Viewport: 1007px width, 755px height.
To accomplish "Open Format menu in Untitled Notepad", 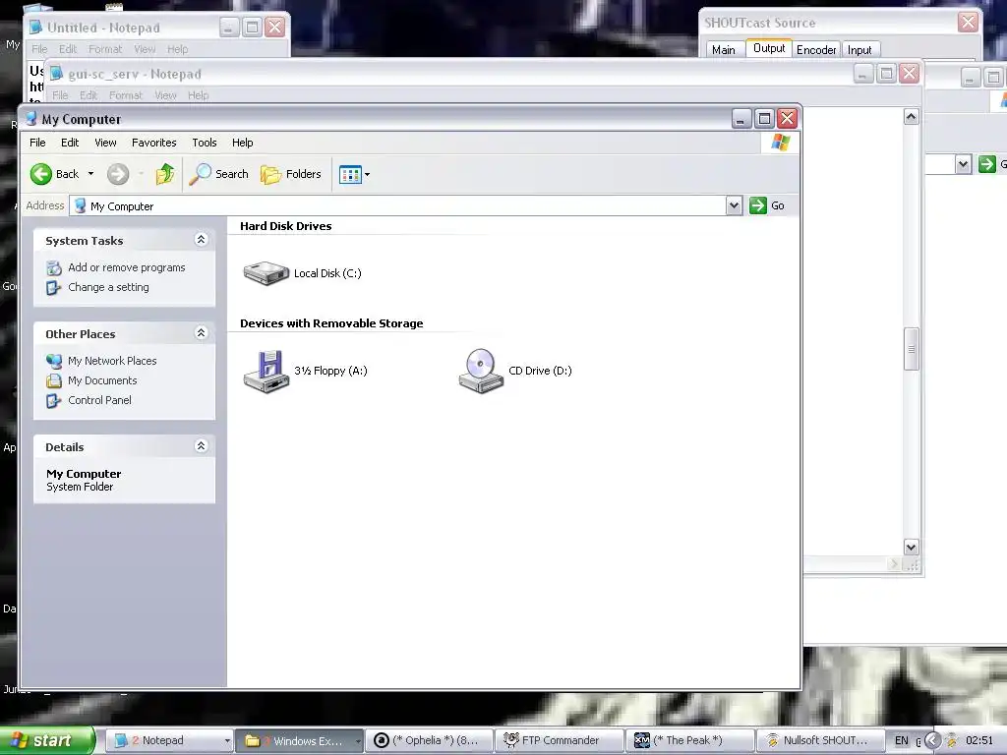I will click(x=104, y=49).
